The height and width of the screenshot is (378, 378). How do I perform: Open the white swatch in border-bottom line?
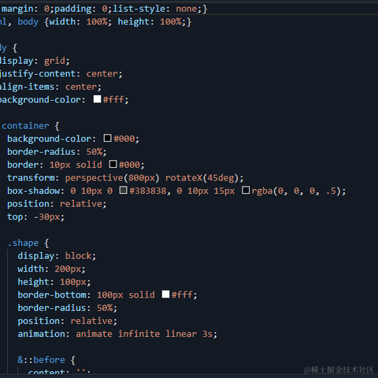(x=165, y=294)
